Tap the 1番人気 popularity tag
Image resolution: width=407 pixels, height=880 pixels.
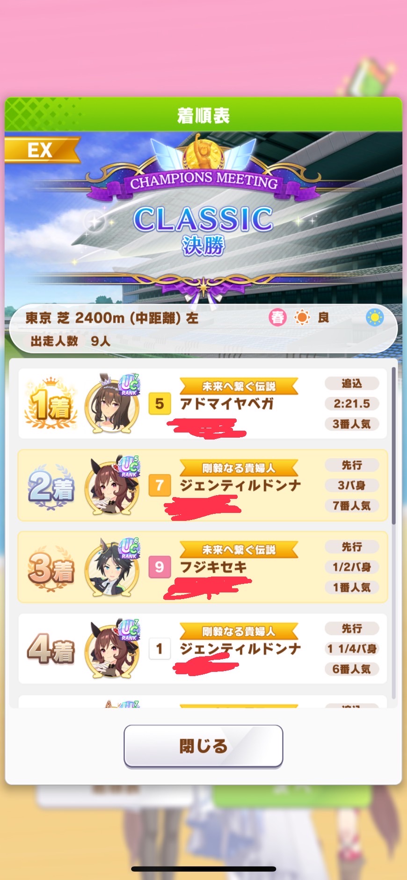[x=352, y=587]
